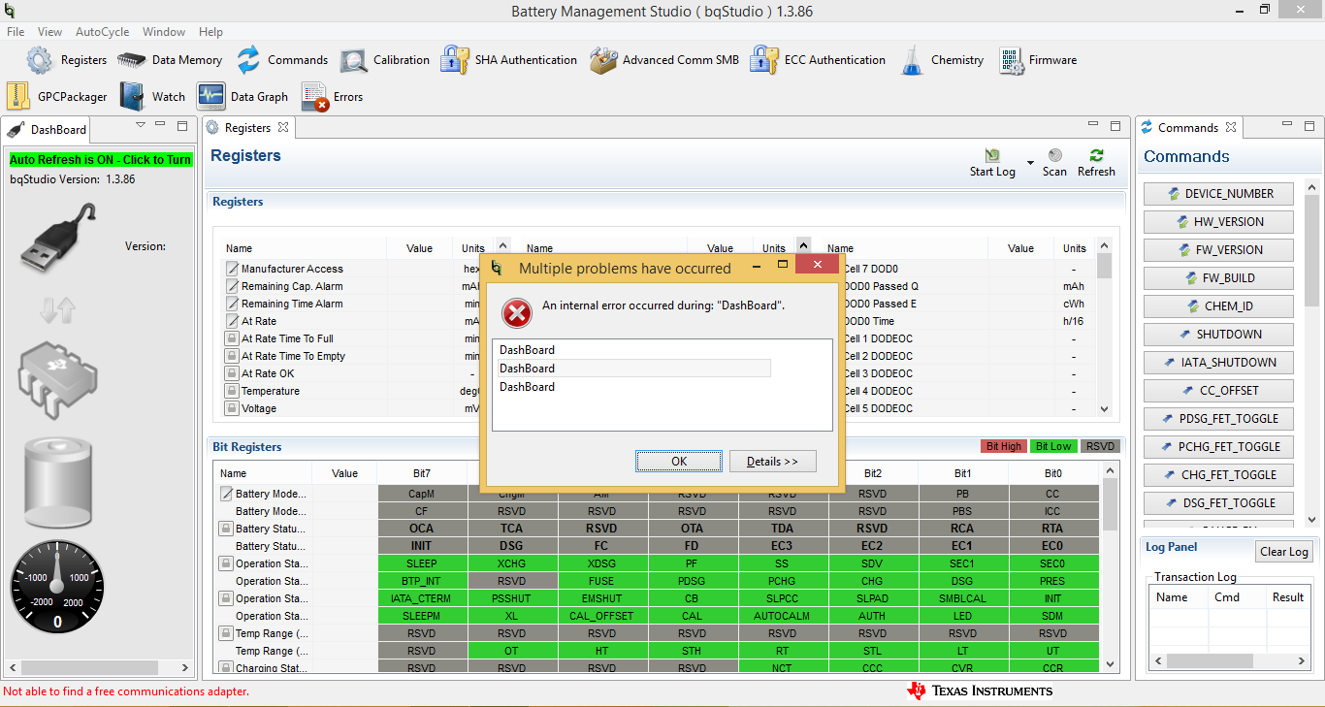Clear Log in Log Panel

pyautogui.click(x=1284, y=552)
